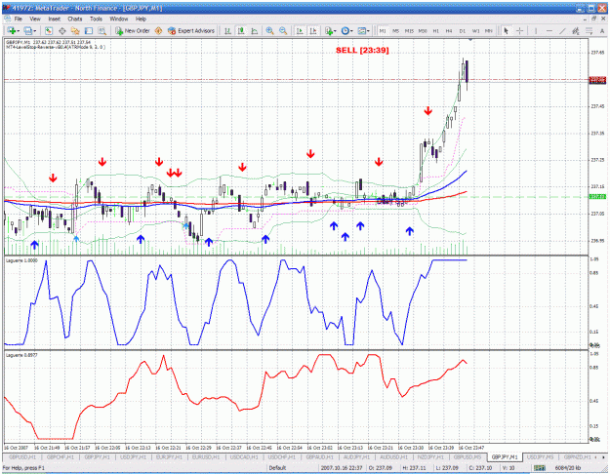Open the Help menu

coord(141,19)
